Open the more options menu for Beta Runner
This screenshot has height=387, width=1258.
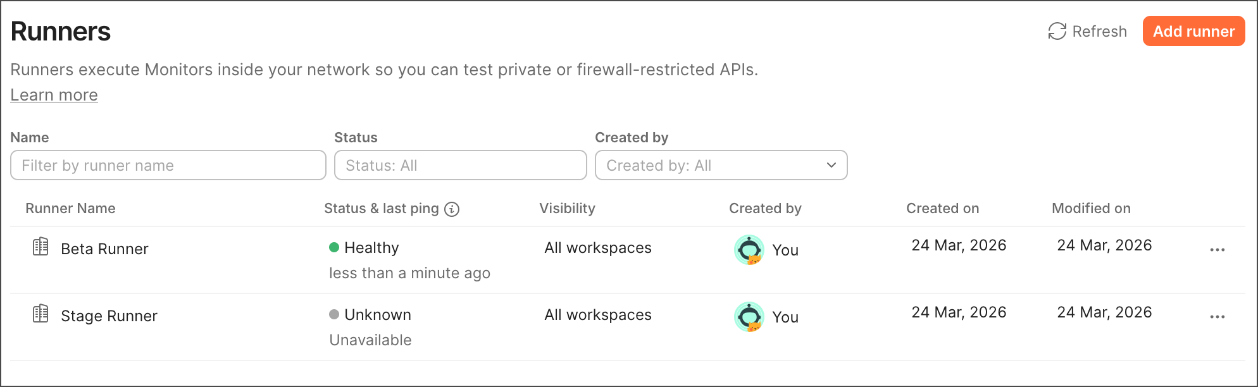(1217, 250)
